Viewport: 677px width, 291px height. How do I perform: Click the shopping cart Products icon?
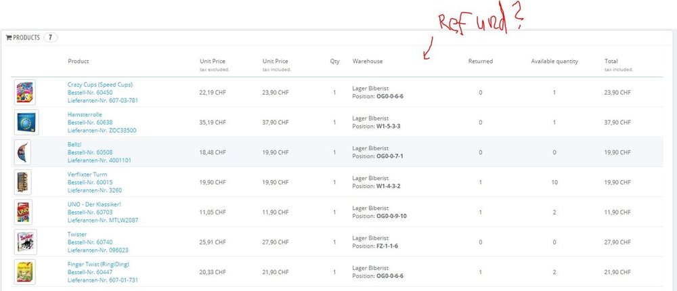[9, 38]
